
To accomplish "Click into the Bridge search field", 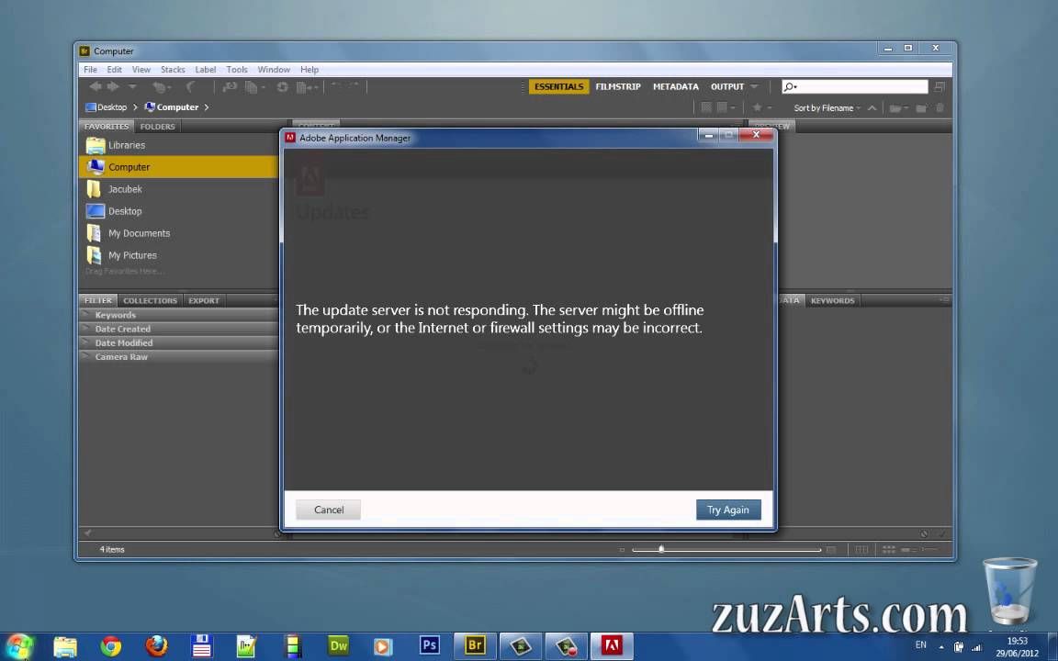I will click(855, 86).
